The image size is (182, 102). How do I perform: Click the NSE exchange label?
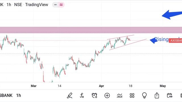tap(18, 5)
